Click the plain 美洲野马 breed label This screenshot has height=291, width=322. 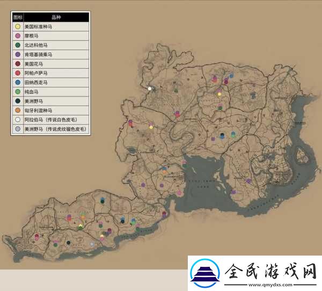tap(34, 101)
